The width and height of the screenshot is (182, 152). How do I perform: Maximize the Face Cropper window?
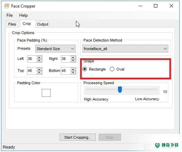point(156,6)
